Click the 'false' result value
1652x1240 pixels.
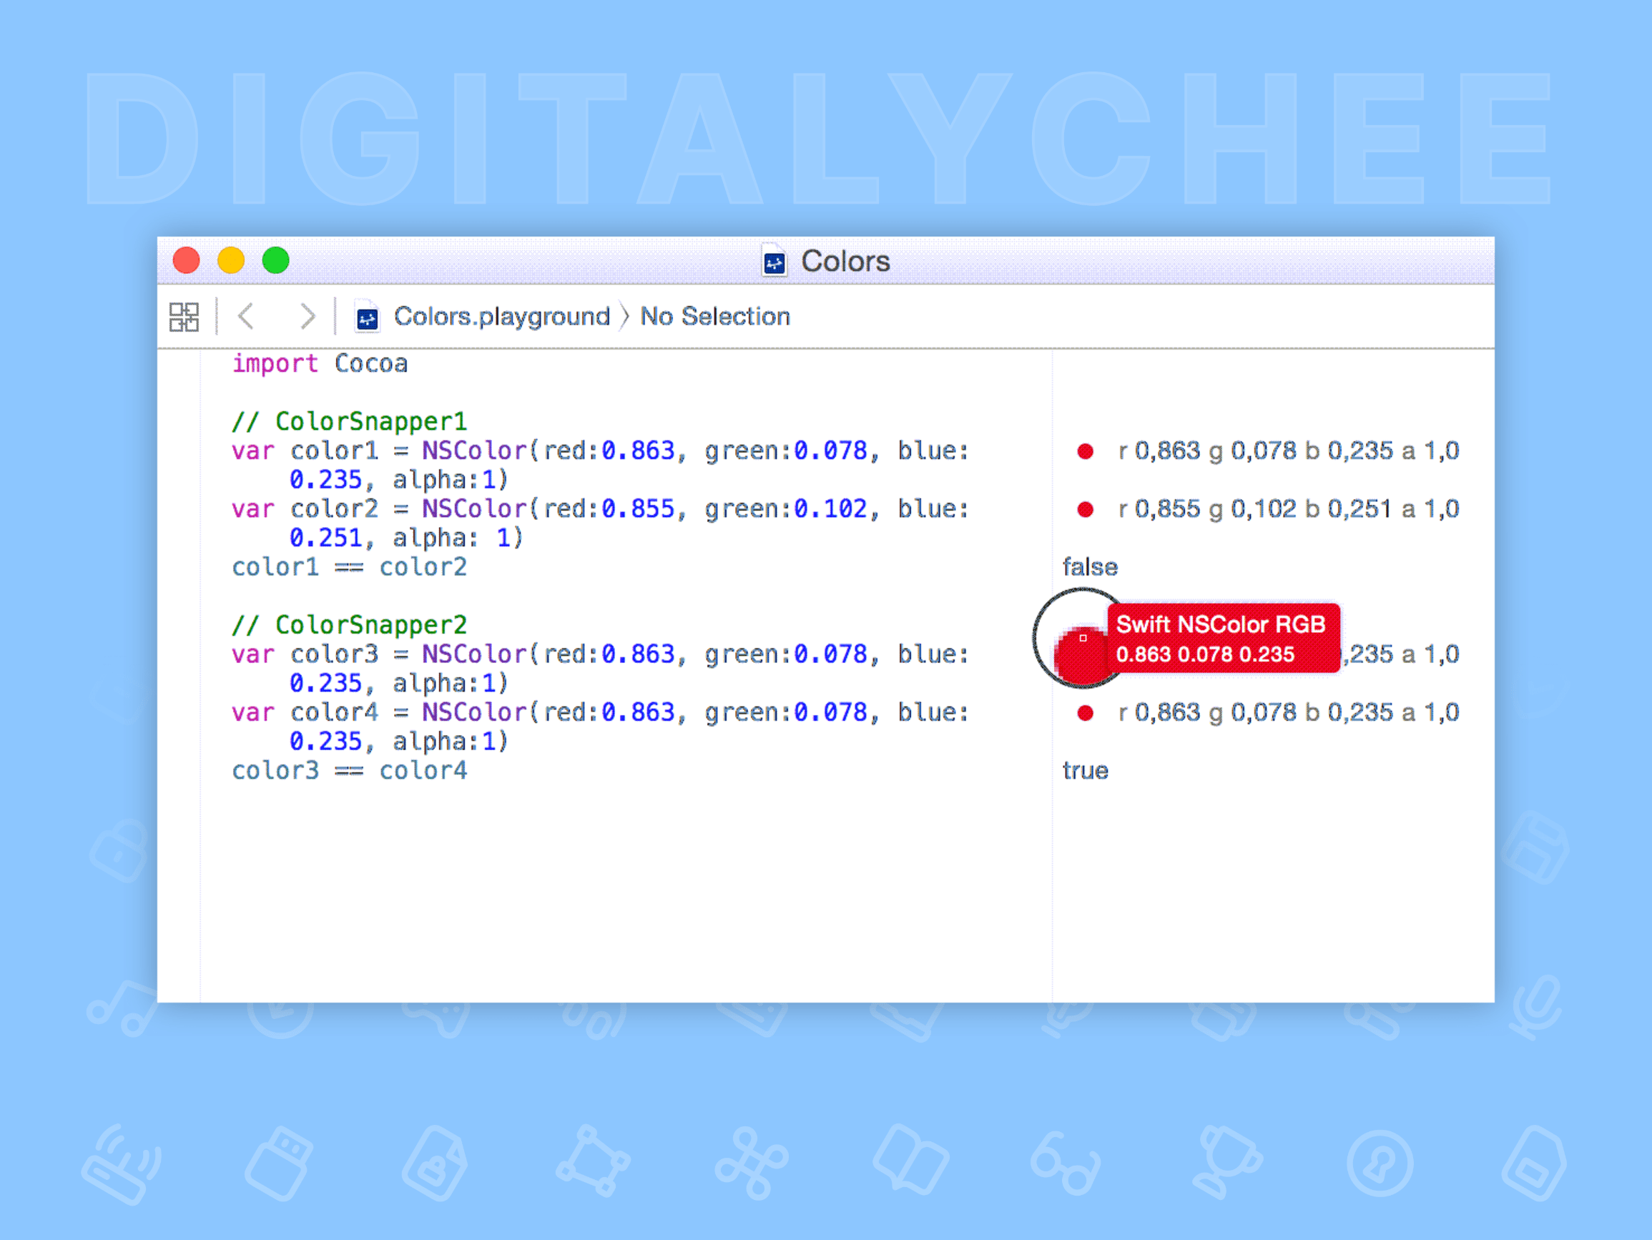[1090, 567]
